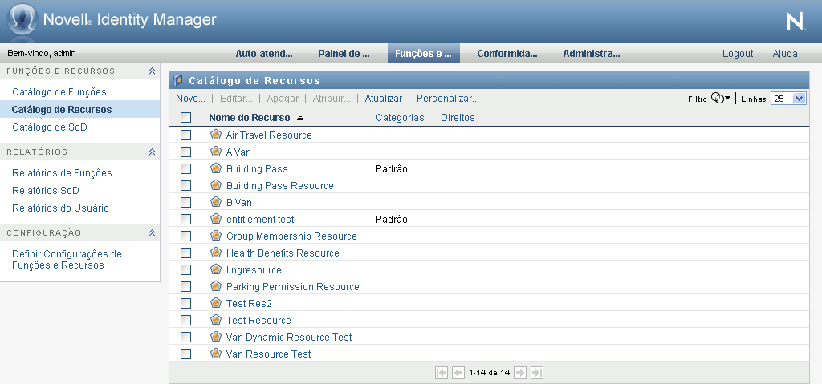Sort by the Nome do Recurso header
822x384 pixels.
click(x=250, y=118)
